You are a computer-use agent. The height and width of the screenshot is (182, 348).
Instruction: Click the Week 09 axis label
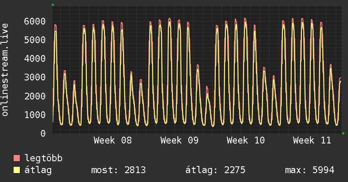tap(179, 141)
